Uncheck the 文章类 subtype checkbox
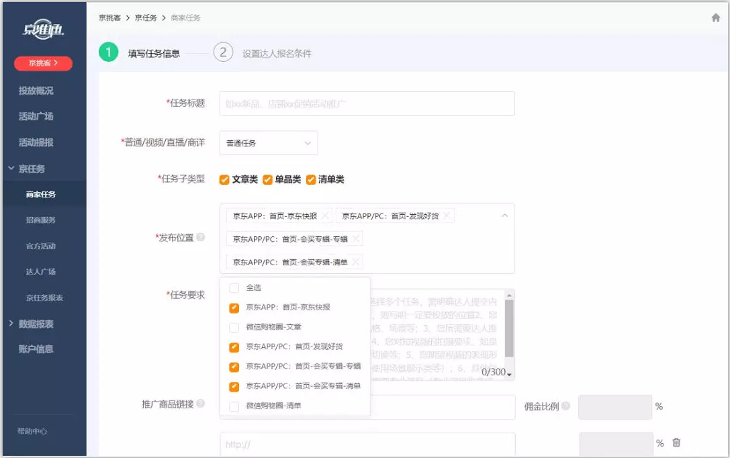Screen dimensions: 730x458 tap(224, 180)
